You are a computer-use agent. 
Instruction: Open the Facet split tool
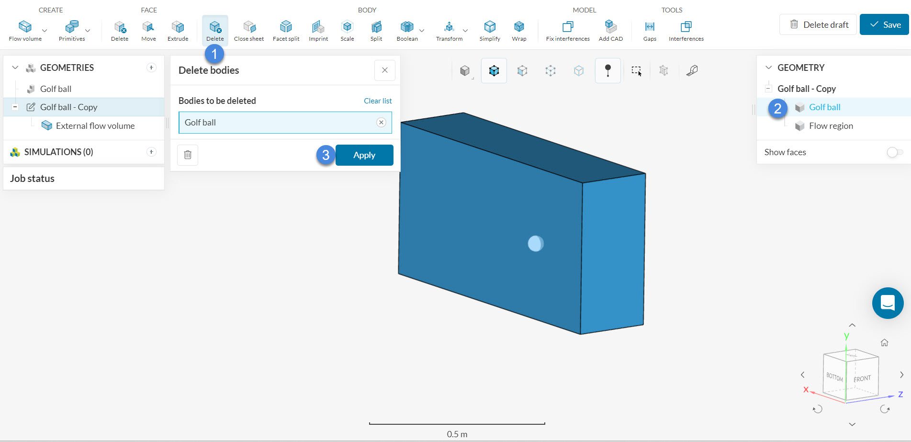[286, 31]
